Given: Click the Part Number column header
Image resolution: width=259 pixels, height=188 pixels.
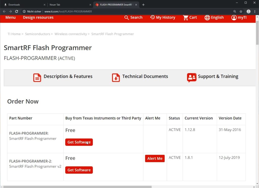Looking at the screenshot, I should click(21, 118).
